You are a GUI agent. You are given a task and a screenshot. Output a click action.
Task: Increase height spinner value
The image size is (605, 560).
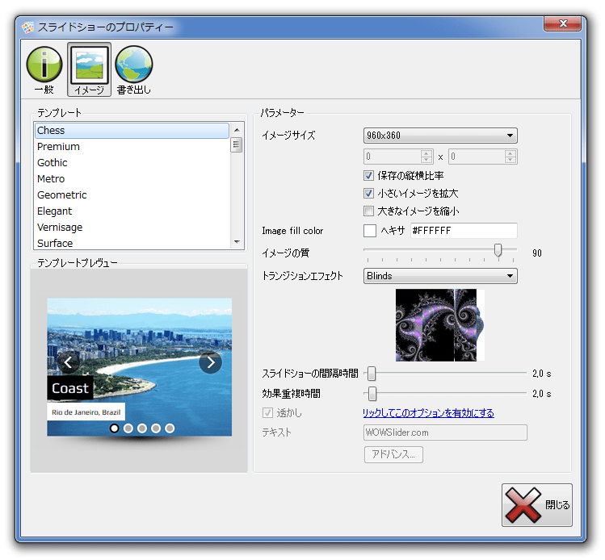(x=510, y=153)
